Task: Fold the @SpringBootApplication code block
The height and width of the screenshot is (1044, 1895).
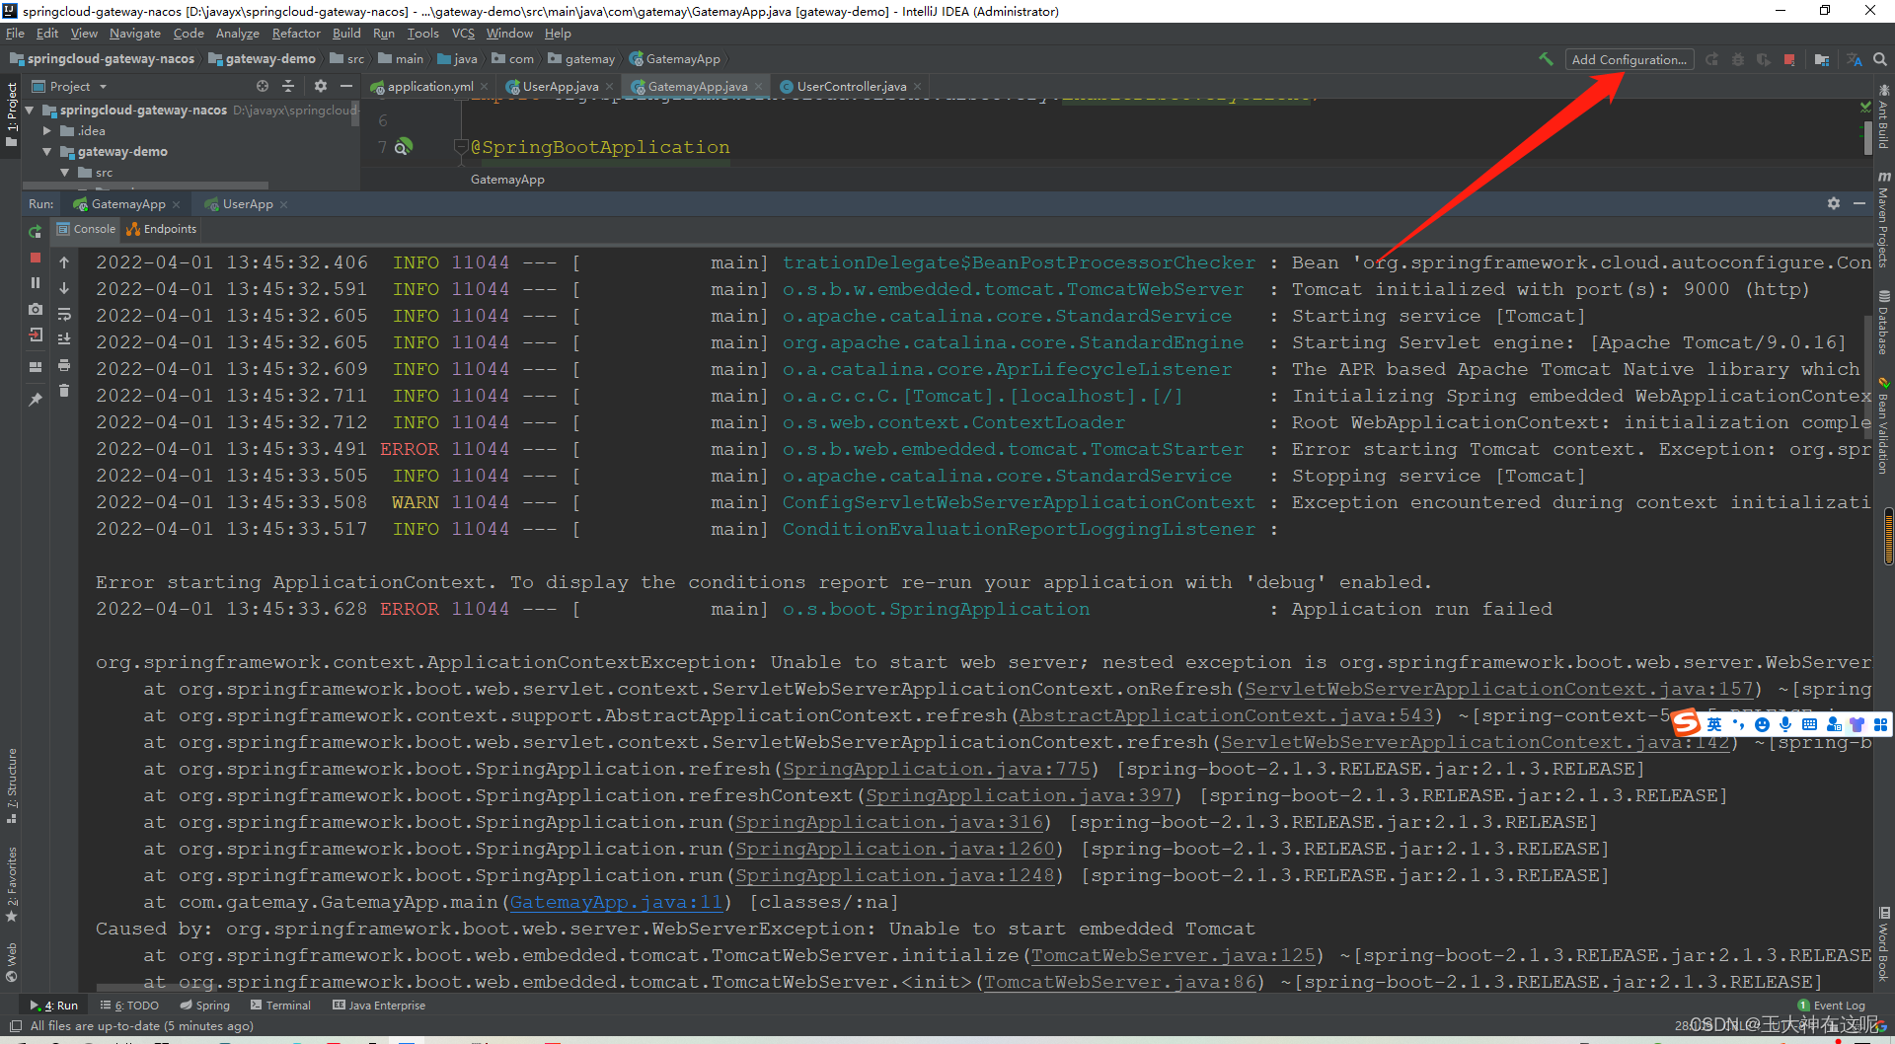Action: (x=460, y=147)
